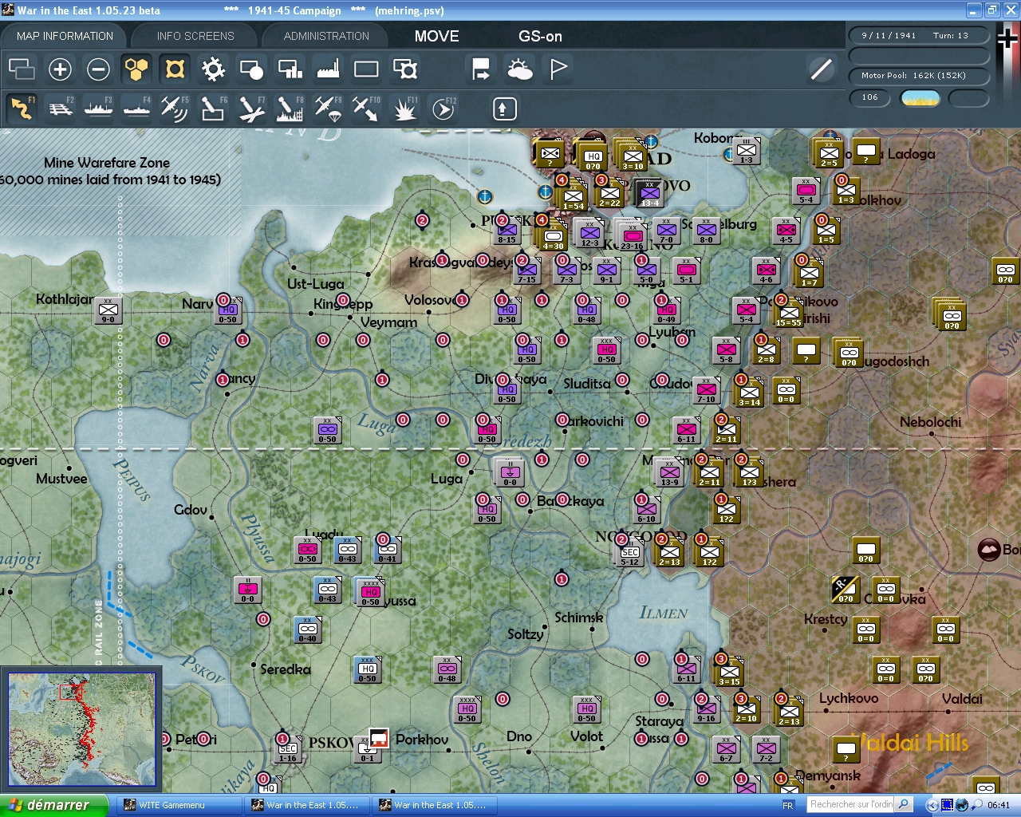This screenshot has height=817, width=1021.
Task: Open WITE Gamemenu from the taskbar
Action: 179,805
